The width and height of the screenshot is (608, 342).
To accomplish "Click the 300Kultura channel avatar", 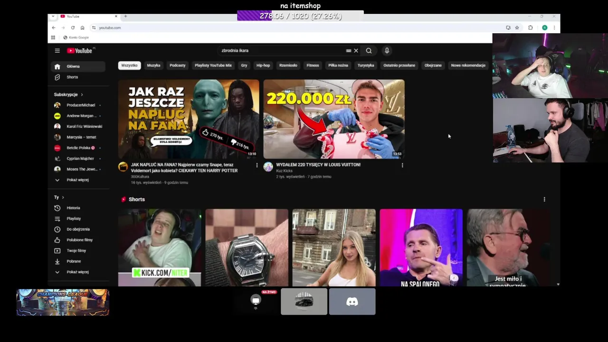I will pos(123,167).
